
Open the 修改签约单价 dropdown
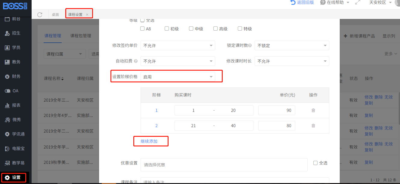click(x=178, y=45)
